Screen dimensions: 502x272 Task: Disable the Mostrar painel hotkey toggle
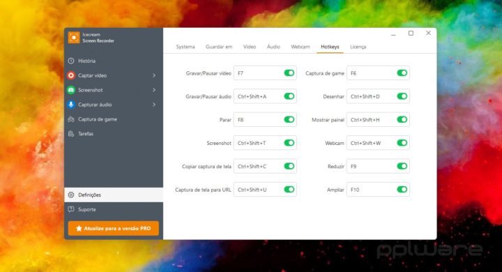pos(402,119)
